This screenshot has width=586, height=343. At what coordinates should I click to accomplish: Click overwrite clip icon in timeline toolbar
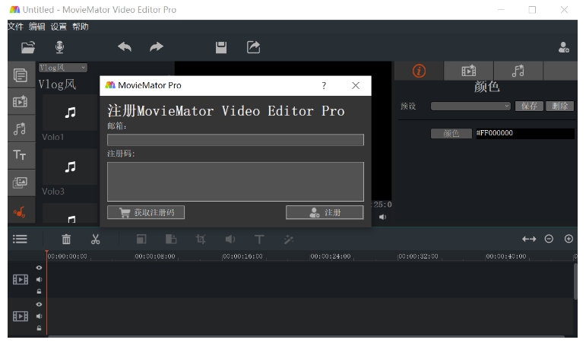click(x=141, y=239)
